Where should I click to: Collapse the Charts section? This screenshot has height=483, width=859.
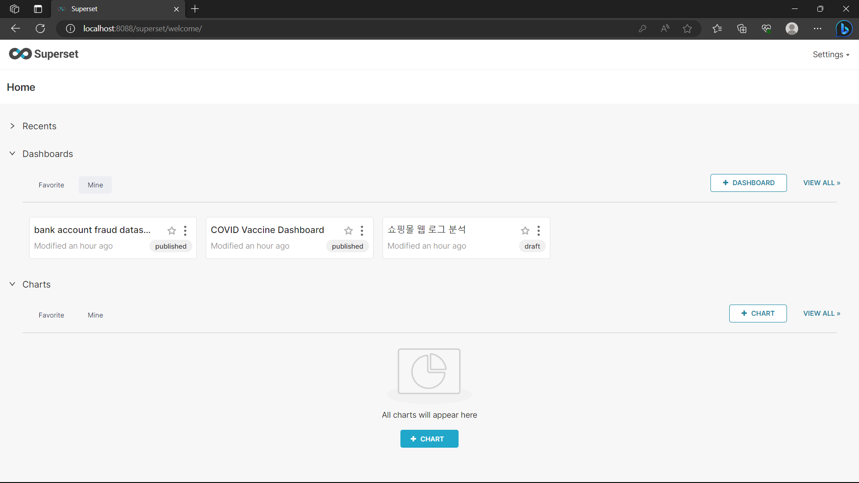(13, 284)
